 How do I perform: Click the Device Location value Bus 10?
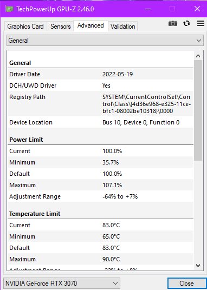[x=141, y=122]
